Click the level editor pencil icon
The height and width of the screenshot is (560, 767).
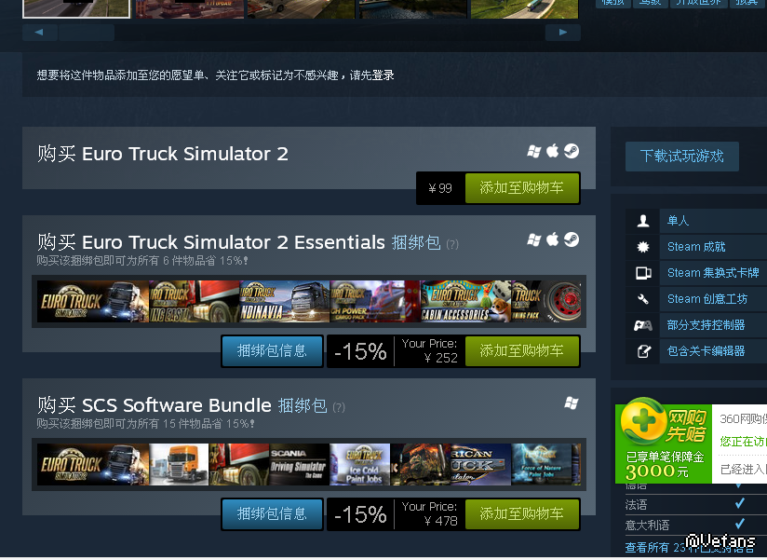click(644, 351)
